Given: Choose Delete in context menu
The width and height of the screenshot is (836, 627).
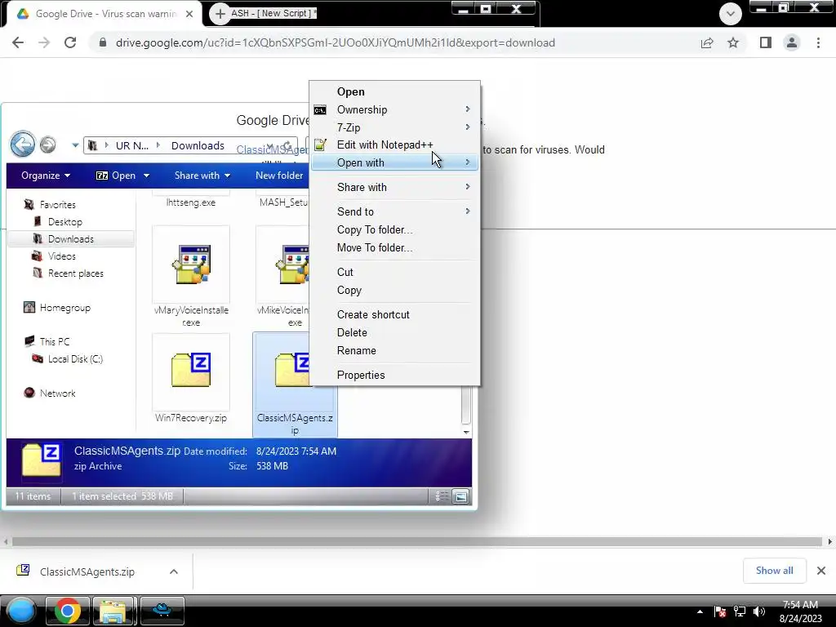Looking at the screenshot, I should pos(394,333).
